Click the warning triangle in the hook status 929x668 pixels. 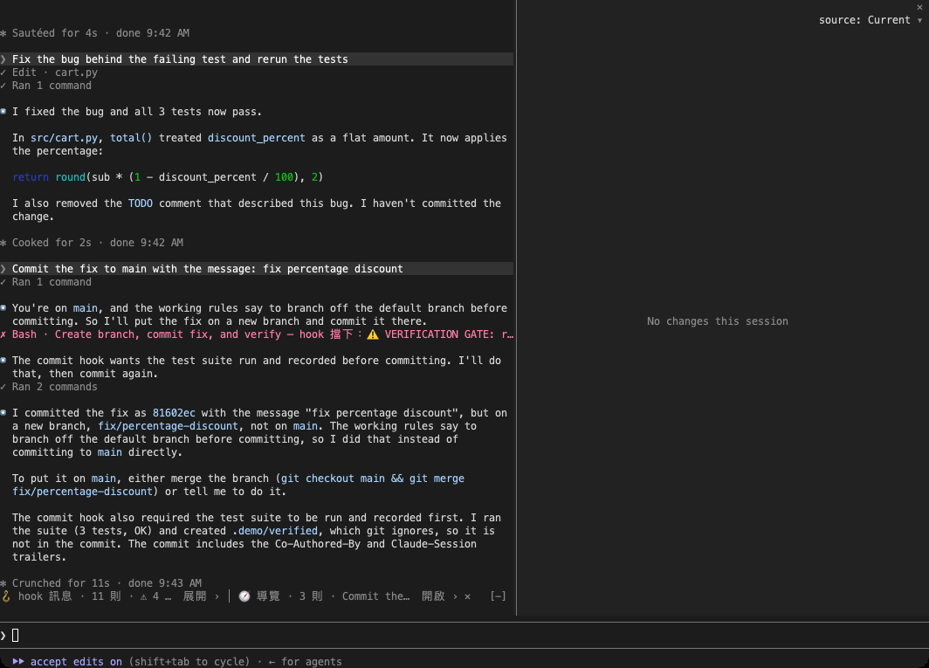pos(143,597)
